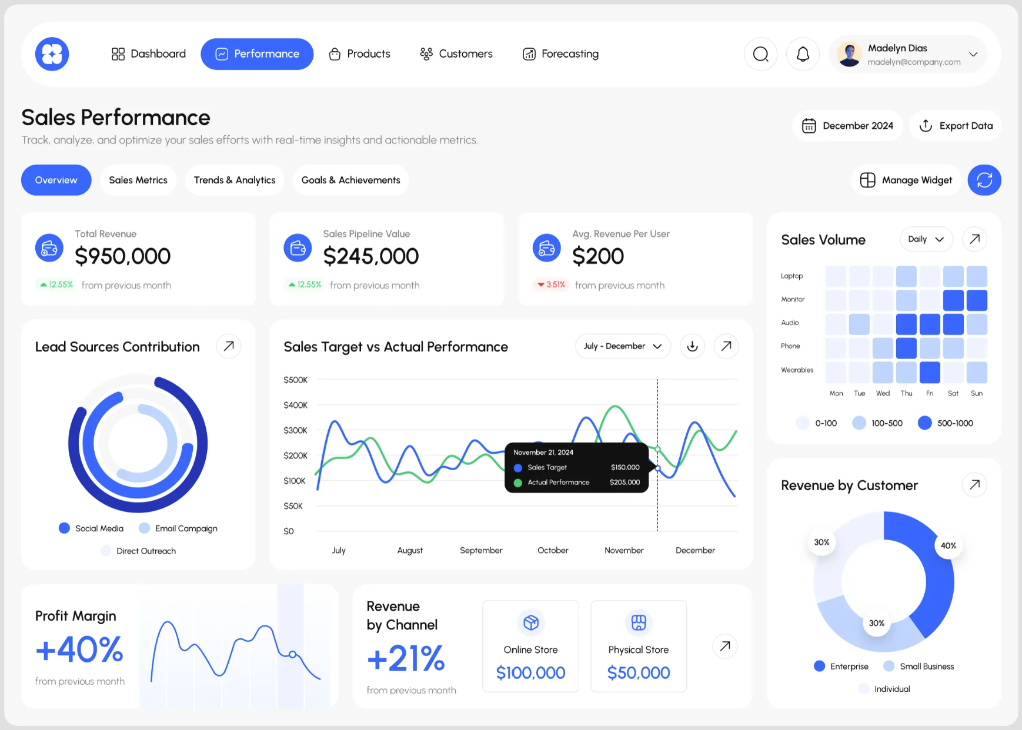Open the July - December range dropdown
Viewport: 1022px width, 730px height.
coord(622,346)
